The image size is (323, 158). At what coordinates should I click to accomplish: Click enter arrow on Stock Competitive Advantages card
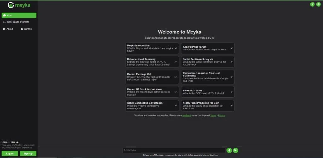176,106
